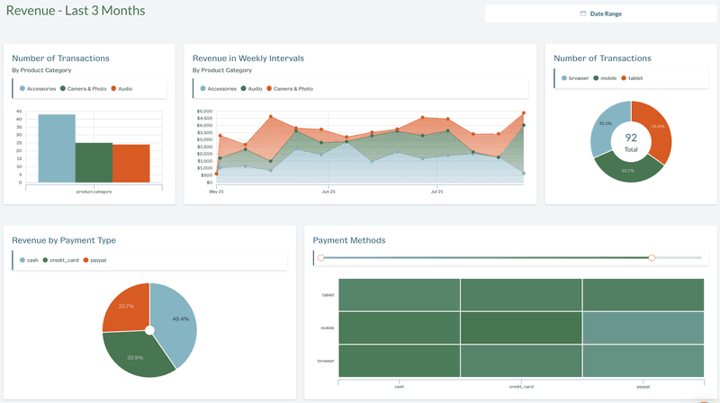Click the mobile / paypal heatmap cell
Screen dimensions: 720x403
click(643, 327)
